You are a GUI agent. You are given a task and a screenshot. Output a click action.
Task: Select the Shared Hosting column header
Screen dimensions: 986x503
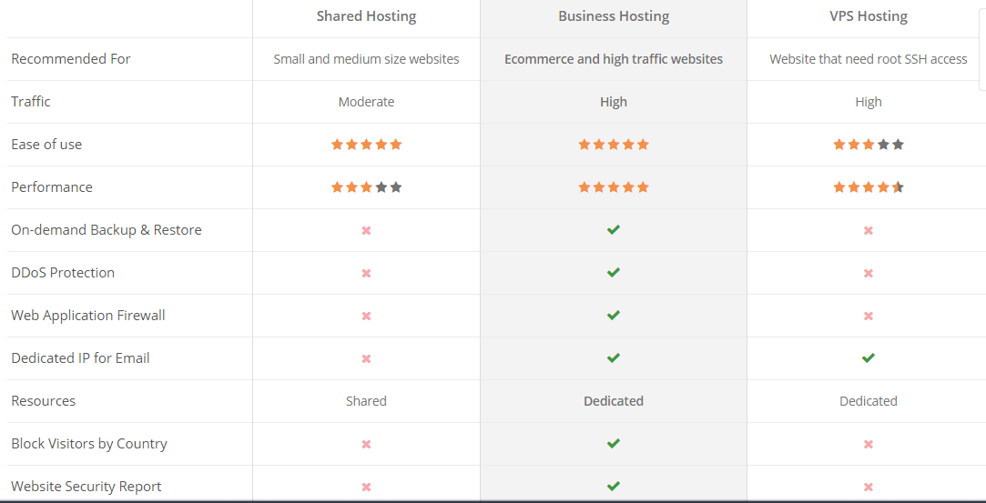click(367, 16)
